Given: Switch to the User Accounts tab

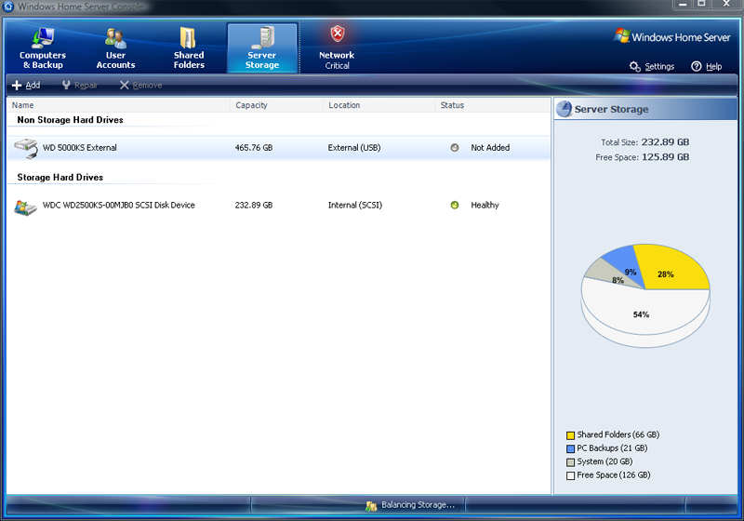Looking at the screenshot, I should pos(115,49).
